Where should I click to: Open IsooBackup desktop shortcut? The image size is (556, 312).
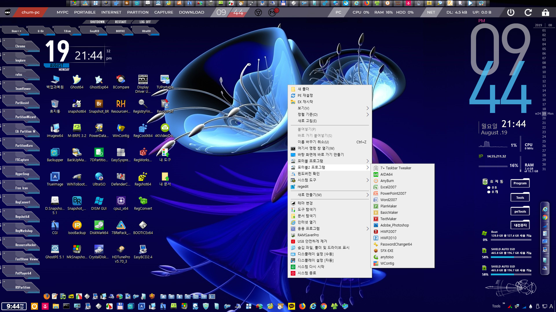point(77,227)
